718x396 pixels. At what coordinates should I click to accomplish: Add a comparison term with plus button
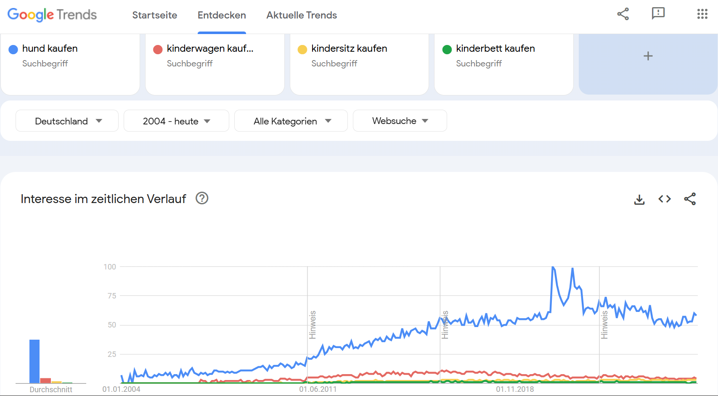648,56
